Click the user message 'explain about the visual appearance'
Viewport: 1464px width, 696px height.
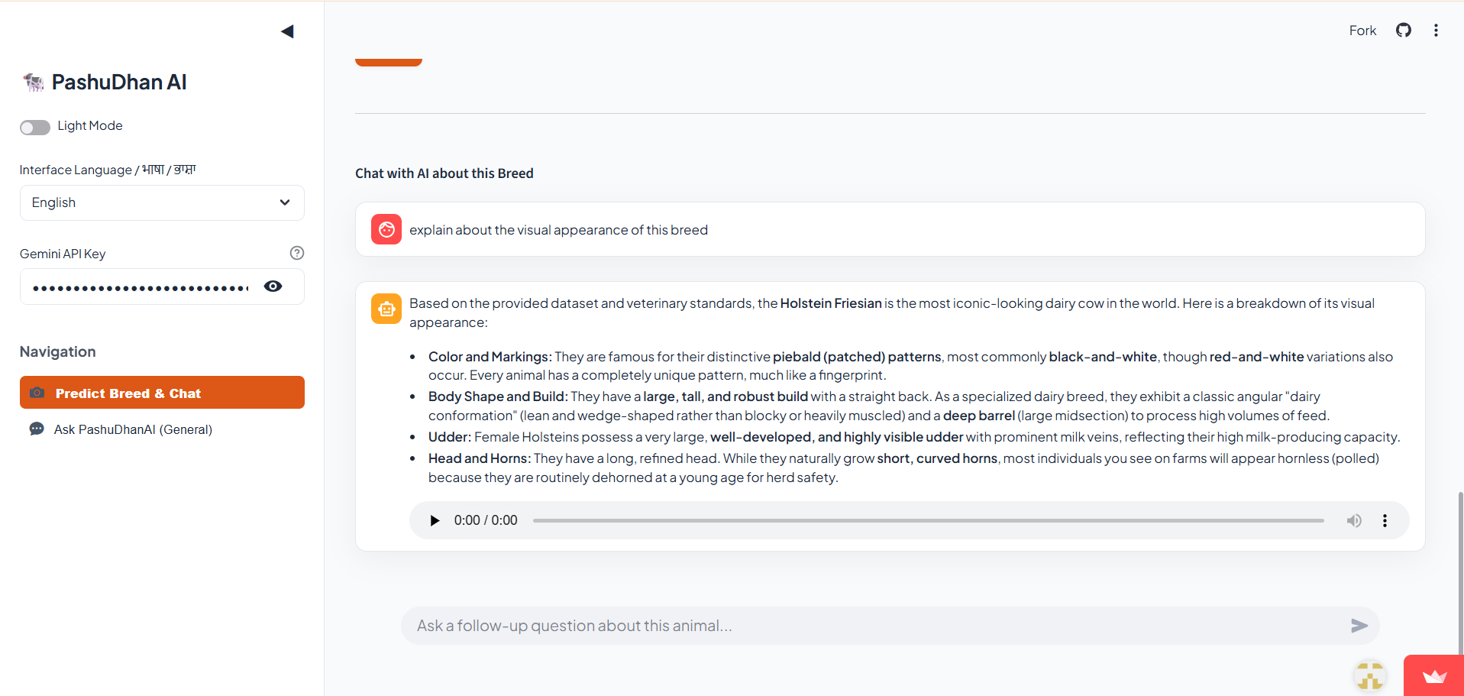click(x=558, y=230)
